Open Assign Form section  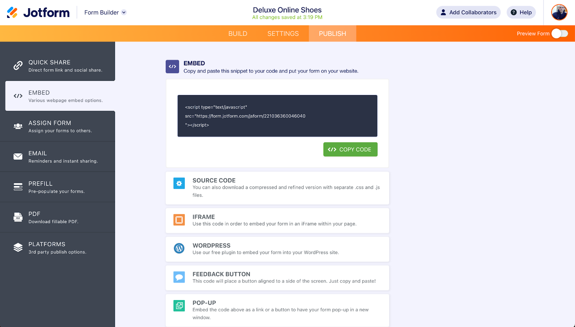click(57, 126)
